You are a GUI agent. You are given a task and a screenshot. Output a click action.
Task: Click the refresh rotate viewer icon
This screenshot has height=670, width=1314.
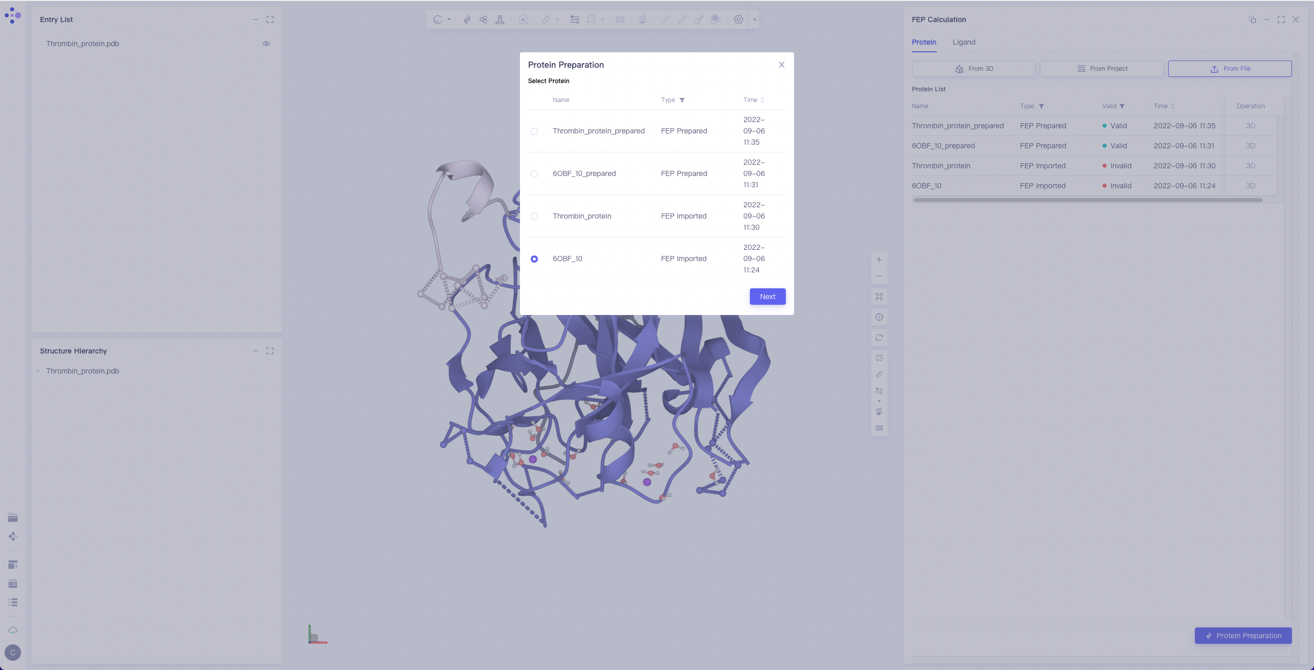[x=879, y=338]
